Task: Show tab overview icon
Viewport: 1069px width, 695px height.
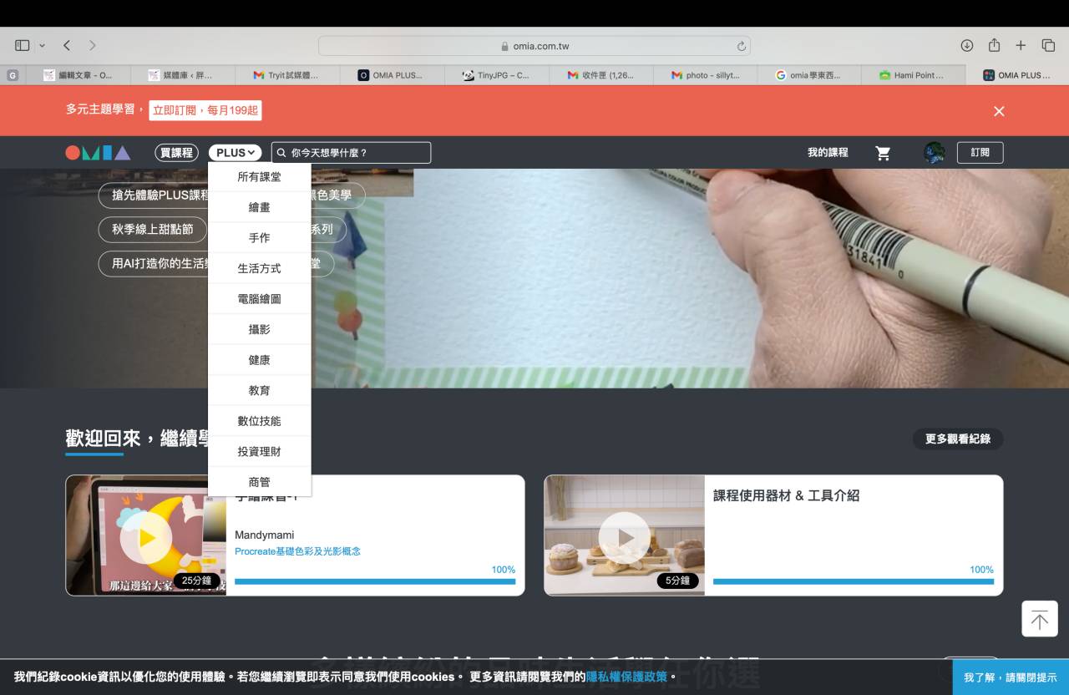Action: (x=1048, y=45)
